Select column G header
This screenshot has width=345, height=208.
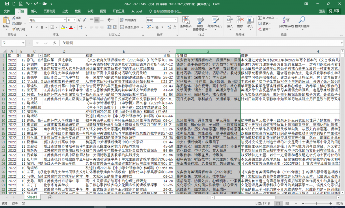click(x=208, y=51)
